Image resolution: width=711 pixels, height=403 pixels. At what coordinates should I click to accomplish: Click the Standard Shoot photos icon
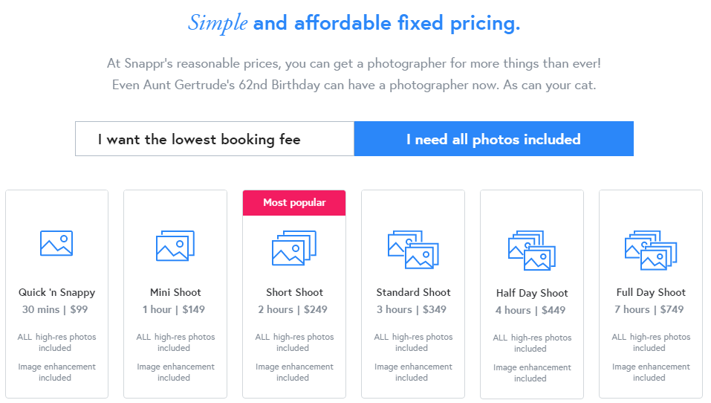point(413,250)
